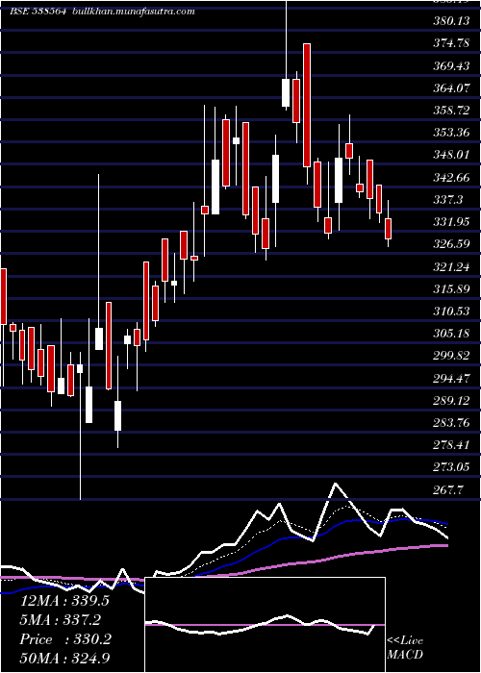Click the 369.43 price axis label
Viewport: 481px width, 673px height.
coord(451,65)
